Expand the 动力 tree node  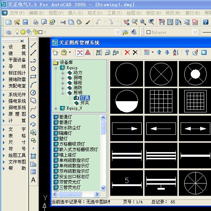(x=63, y=73)
